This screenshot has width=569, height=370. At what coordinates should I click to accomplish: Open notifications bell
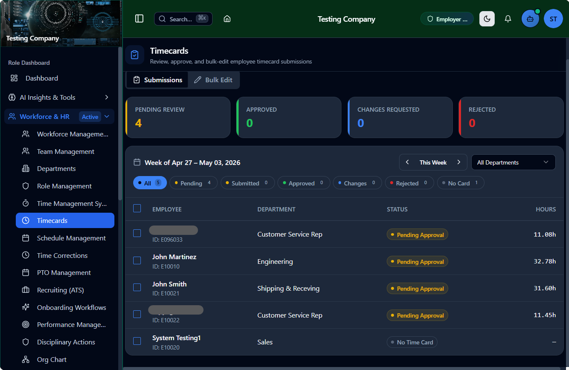[508, 19]
